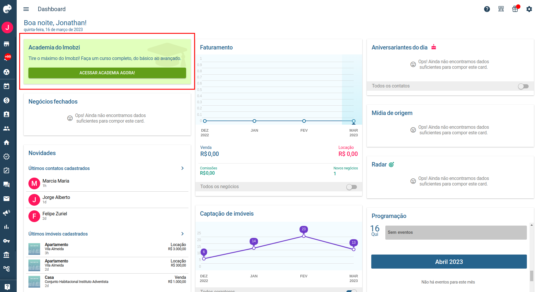Click Programação scrollbar up arrow

(532, 225)
